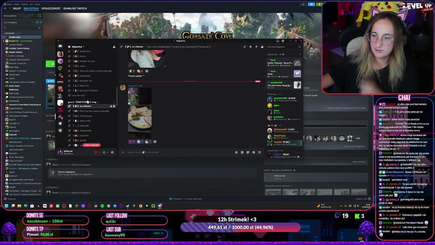Open the Discord inbox icon
The height and width of the screenshot is (245, 435).
pyautogui.click(x=278, y=41)
